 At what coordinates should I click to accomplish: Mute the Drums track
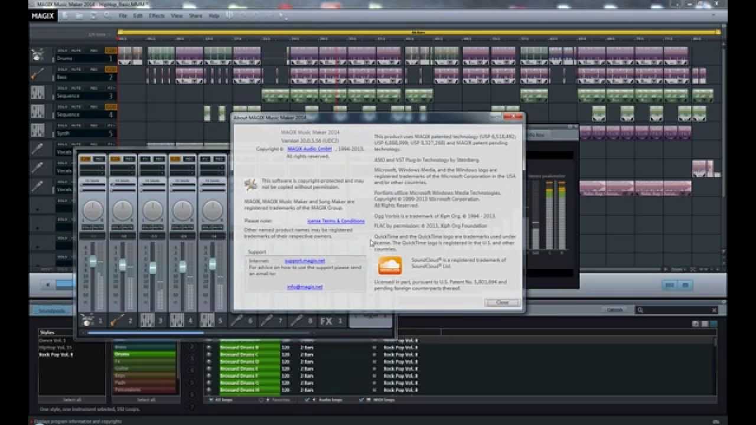[77, 50]
